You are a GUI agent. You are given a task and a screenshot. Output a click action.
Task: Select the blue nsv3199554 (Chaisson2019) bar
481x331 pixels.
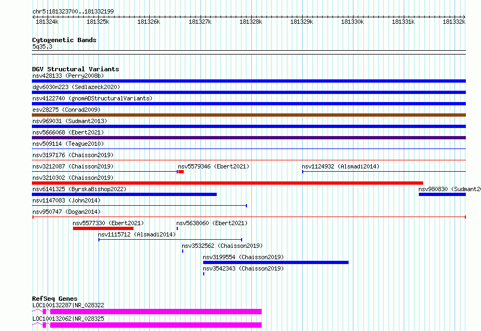[x=276, y=262]
